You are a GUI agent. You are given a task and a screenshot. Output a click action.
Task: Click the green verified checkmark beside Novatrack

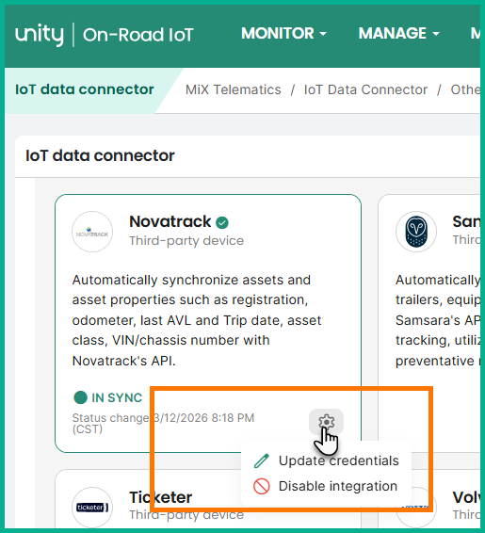pos(222,222)
